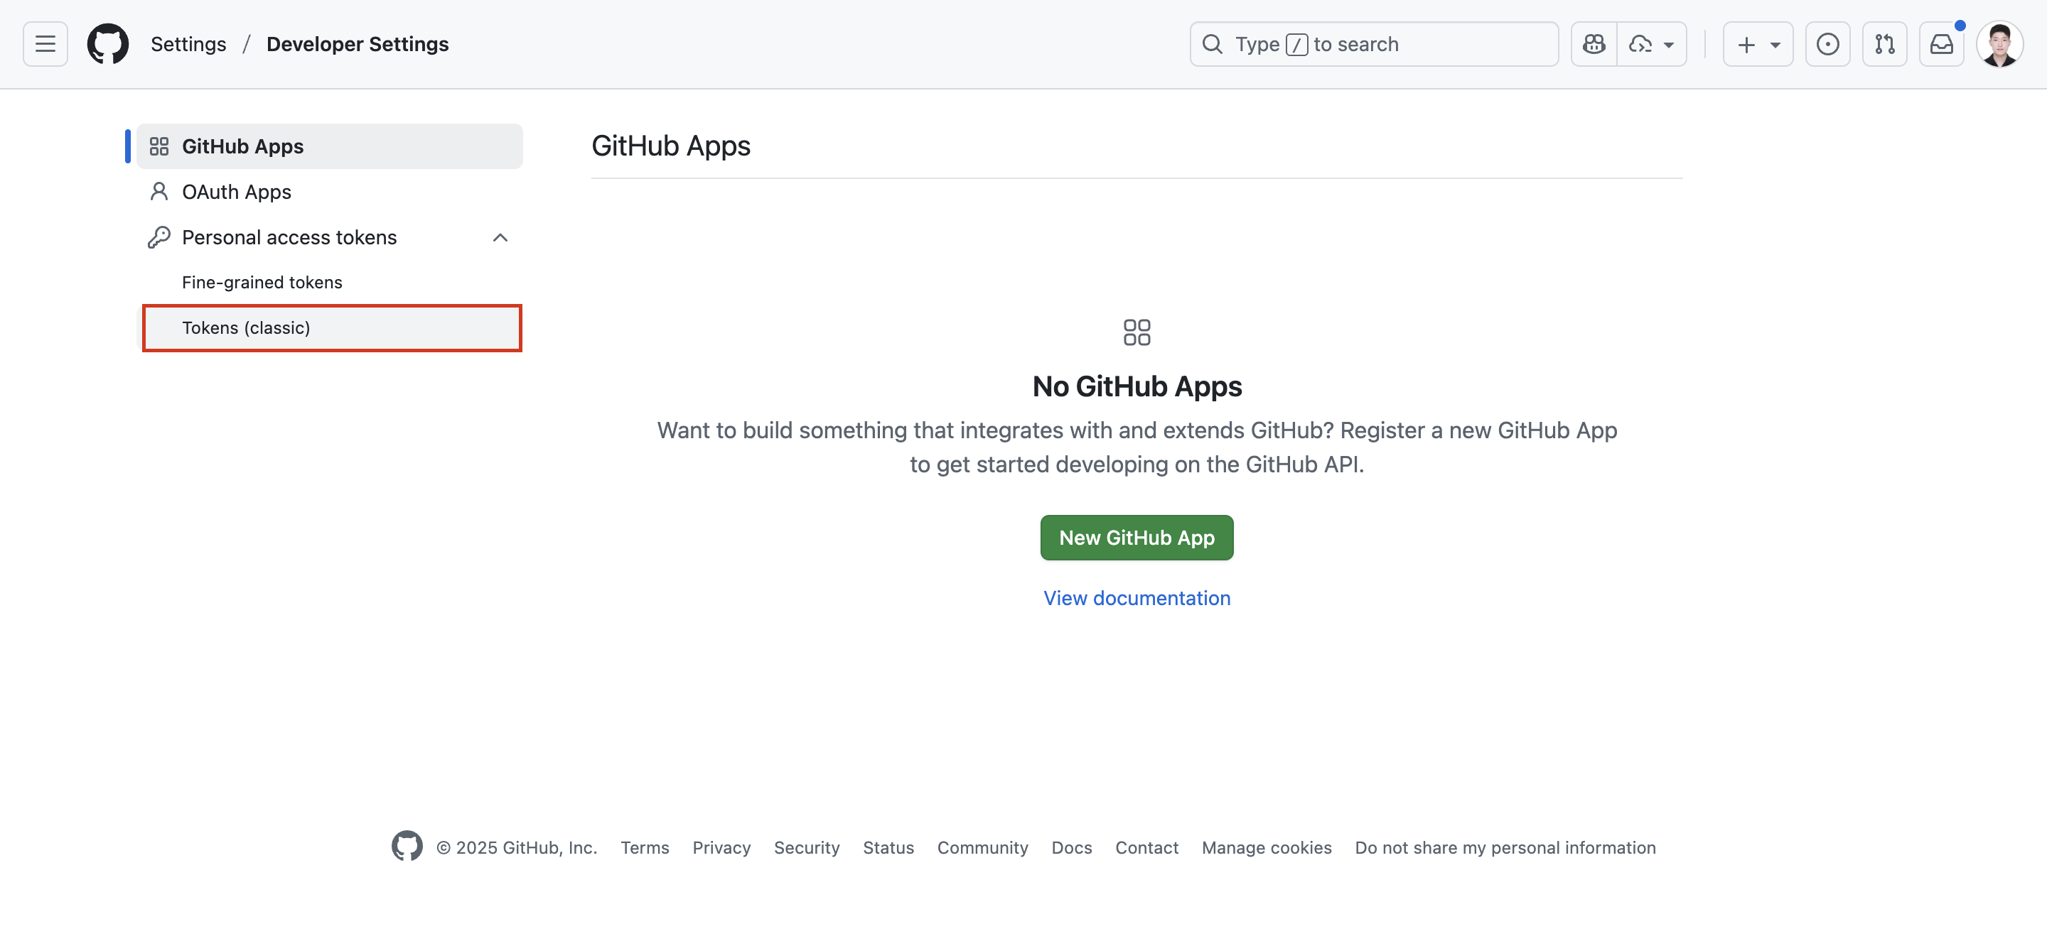Open the notifications inbox icon
The height and width of the screenshot is (929, 2047).
pyautogui.click(x=1940, y=43)
